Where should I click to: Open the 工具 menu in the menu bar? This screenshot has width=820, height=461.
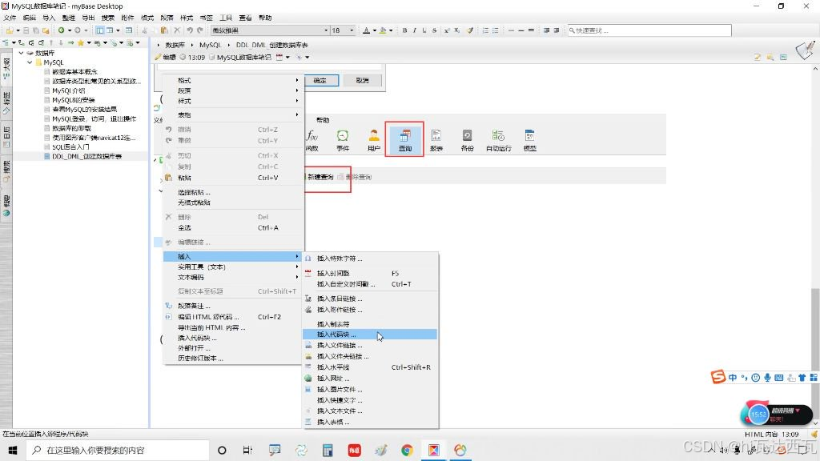226,18
